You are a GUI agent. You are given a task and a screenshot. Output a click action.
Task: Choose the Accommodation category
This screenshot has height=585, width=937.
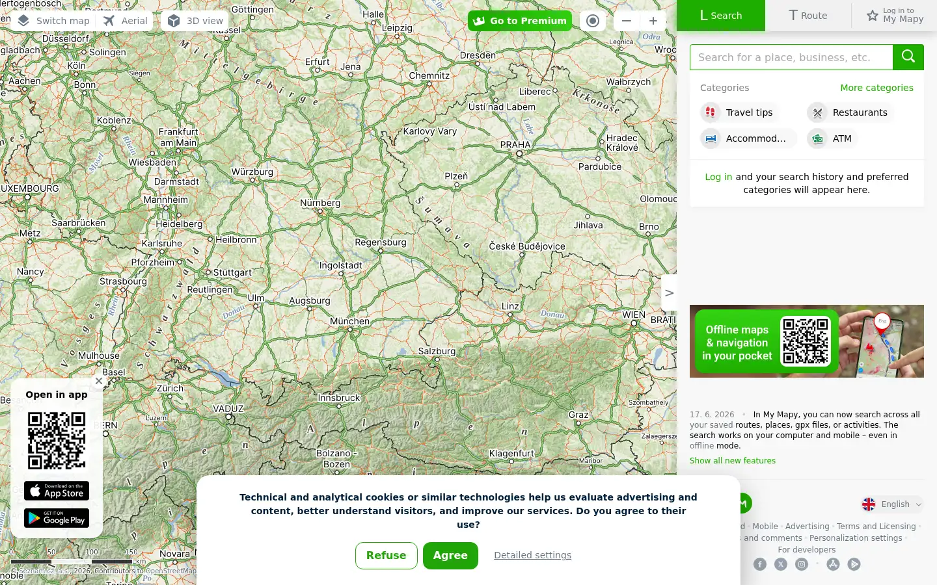pyautogui.click(x=748, y=138)
